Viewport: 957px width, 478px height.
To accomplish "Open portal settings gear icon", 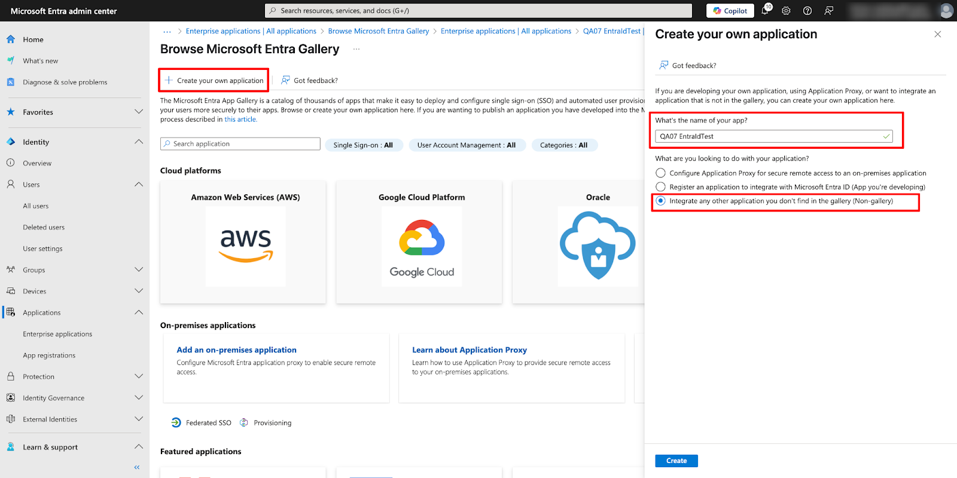I will point(786,11).
